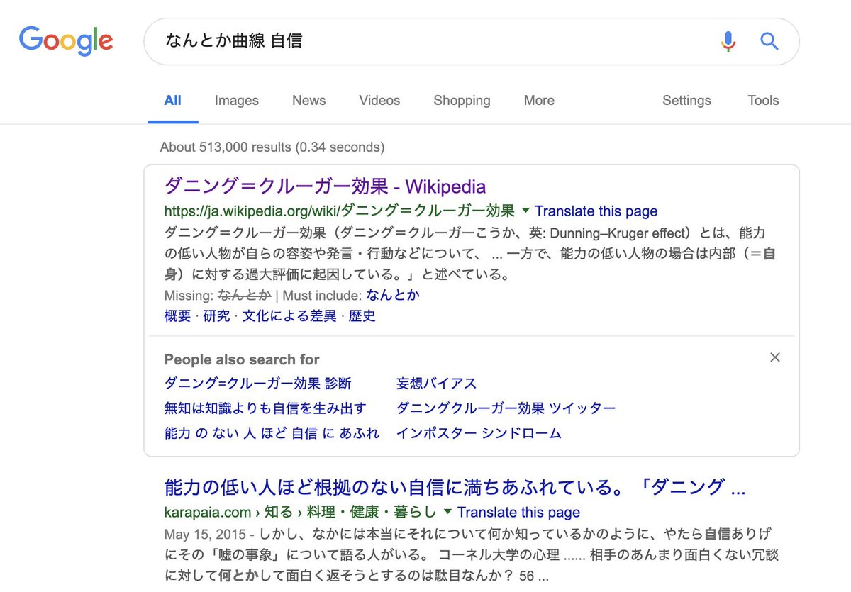Viewport: 851px width, 592px height.
Task: Open the 歴史 sitelink
Action: click(x=362, y=316)
